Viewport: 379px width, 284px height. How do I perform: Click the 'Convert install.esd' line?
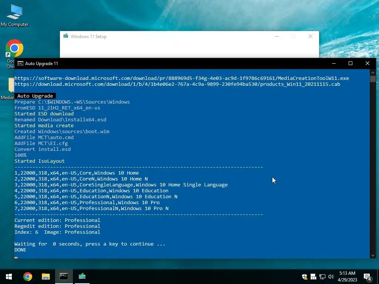point(43,149)
